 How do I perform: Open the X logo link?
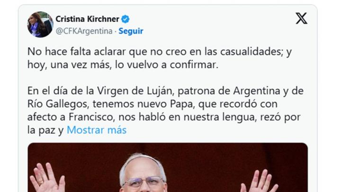[x=301, y=18]
